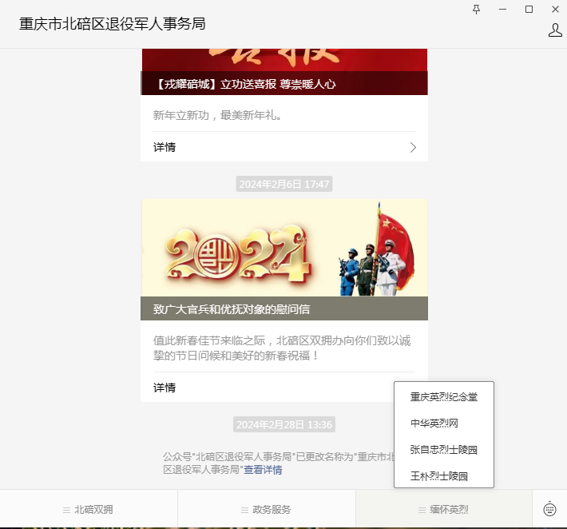Switch to keyboard input icon at bottom right
Screen dimensions: 567x529
549,509
